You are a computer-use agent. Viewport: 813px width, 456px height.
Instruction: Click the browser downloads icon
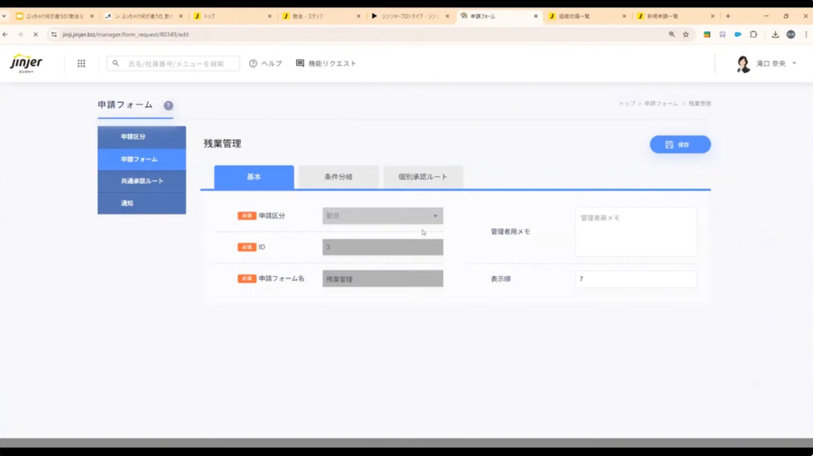click(x=775, y=35)
